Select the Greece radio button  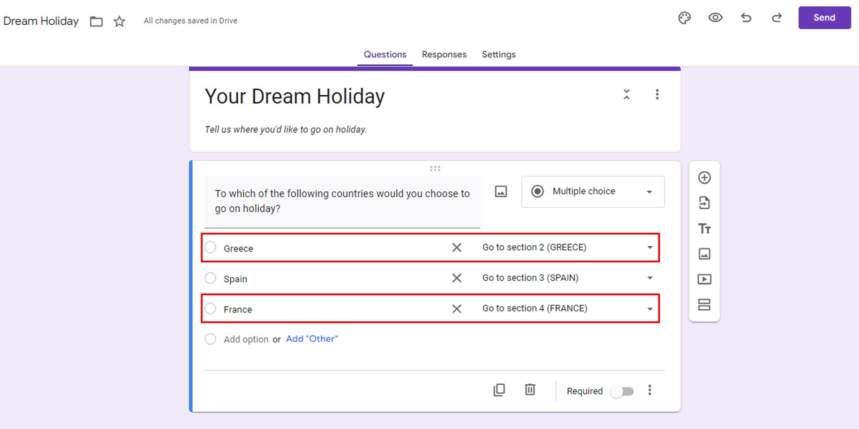click(x=210, y=247)
